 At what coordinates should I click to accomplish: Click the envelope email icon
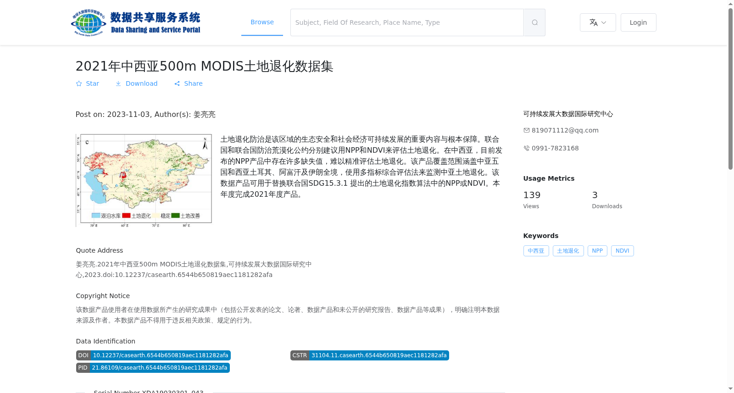pyautogui.click(x=527, y=130)
